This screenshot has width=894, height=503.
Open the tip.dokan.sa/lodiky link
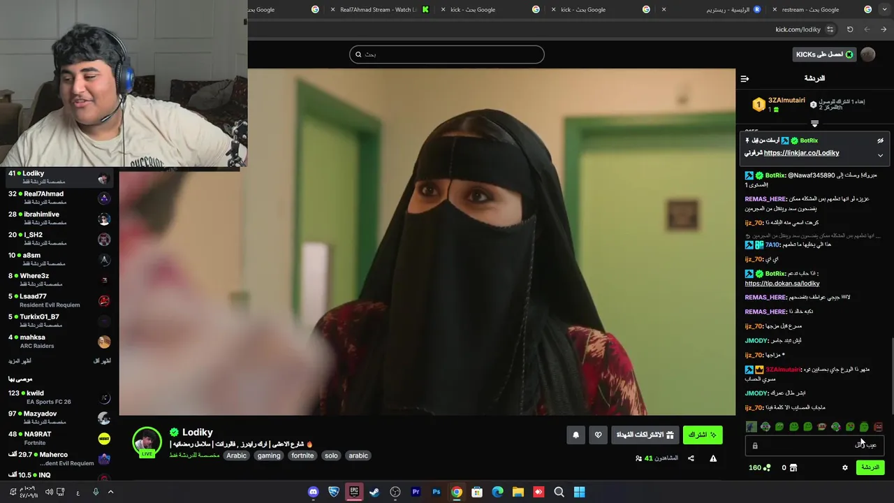(x=782, y=284)
